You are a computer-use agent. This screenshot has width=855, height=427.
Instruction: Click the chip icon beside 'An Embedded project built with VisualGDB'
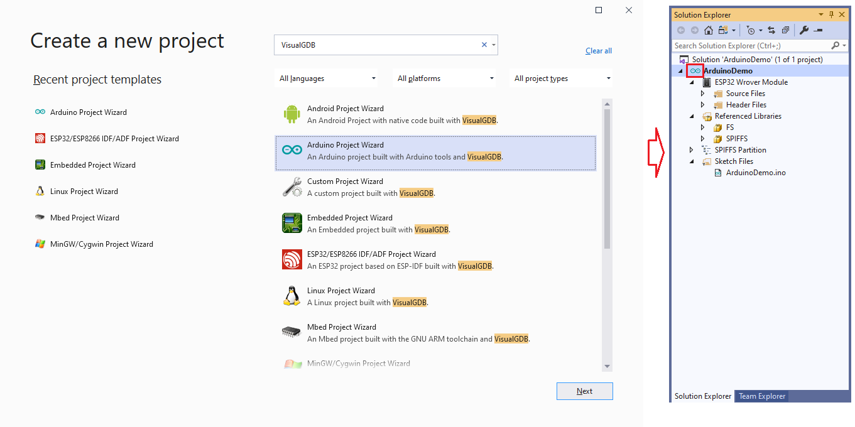coord(291,223)
